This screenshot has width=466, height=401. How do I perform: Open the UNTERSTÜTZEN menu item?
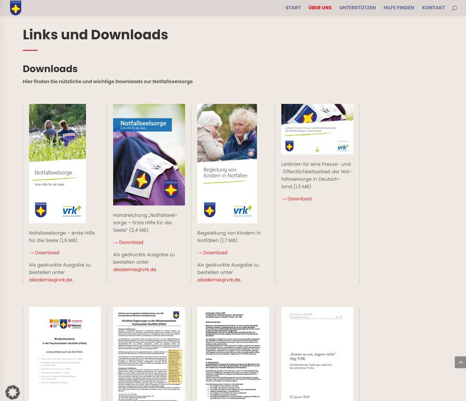tap(357, 8)
